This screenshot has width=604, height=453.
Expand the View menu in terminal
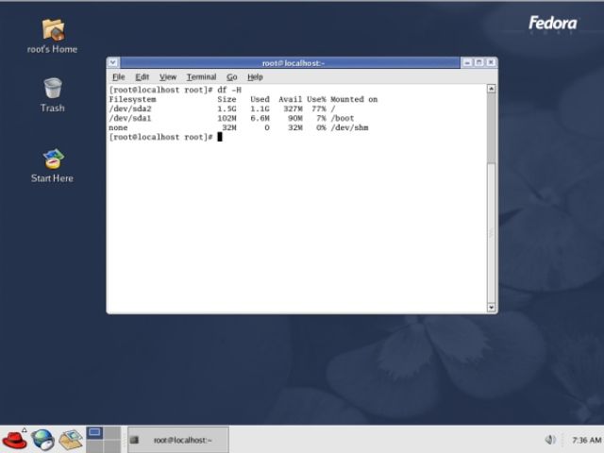168,76
